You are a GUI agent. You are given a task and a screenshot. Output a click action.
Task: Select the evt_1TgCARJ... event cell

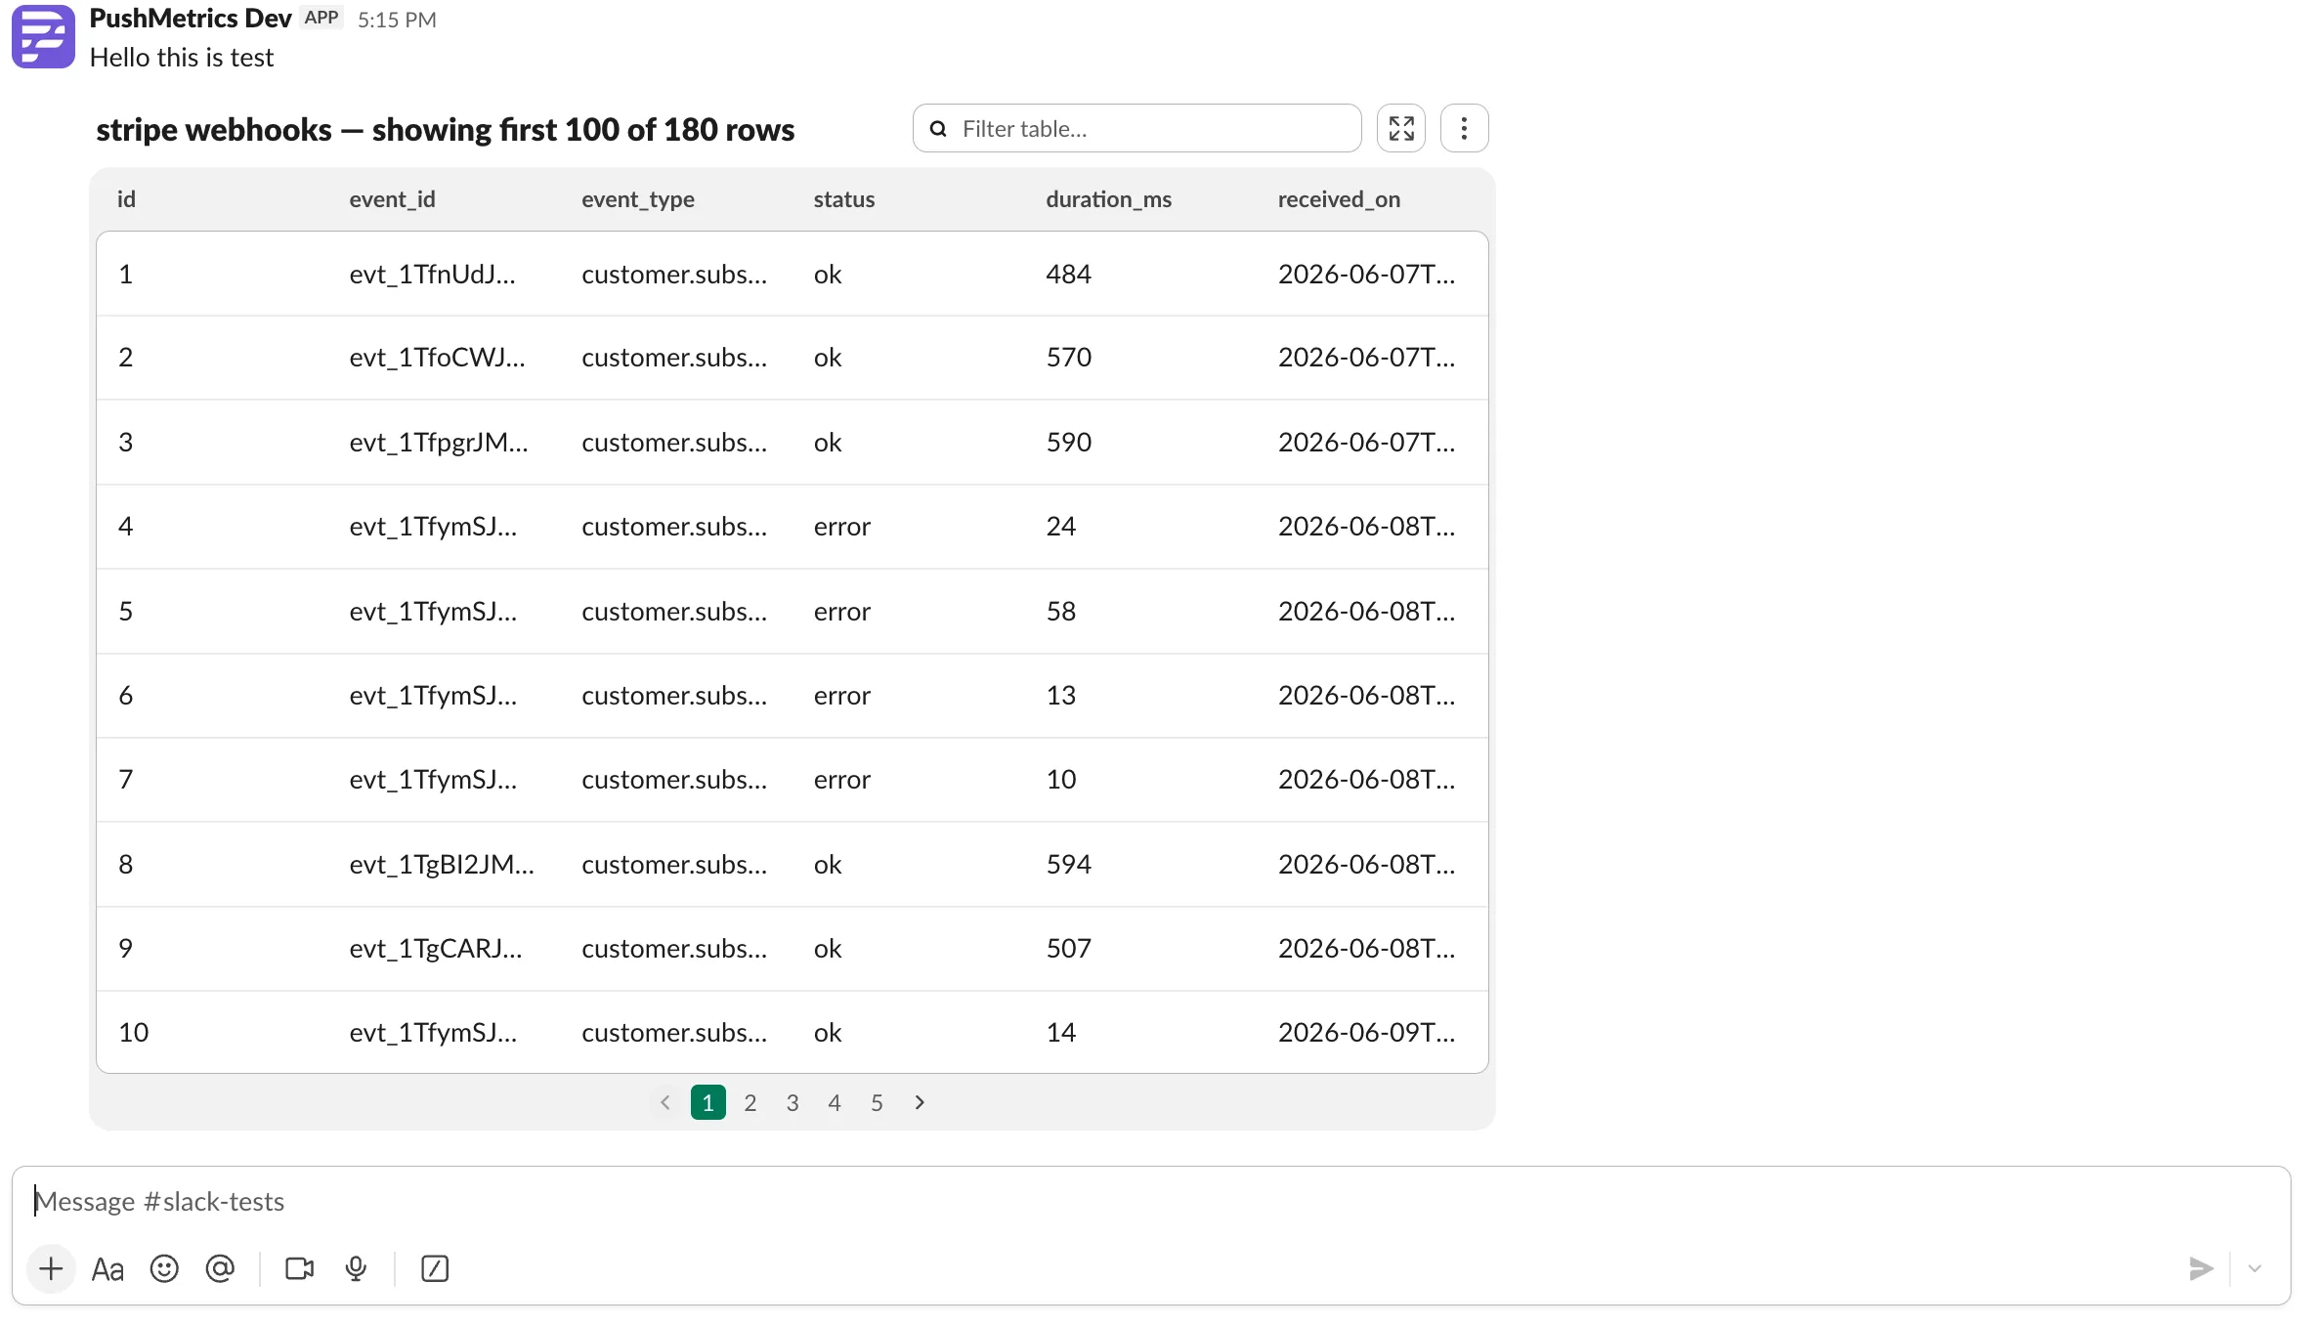436,949
